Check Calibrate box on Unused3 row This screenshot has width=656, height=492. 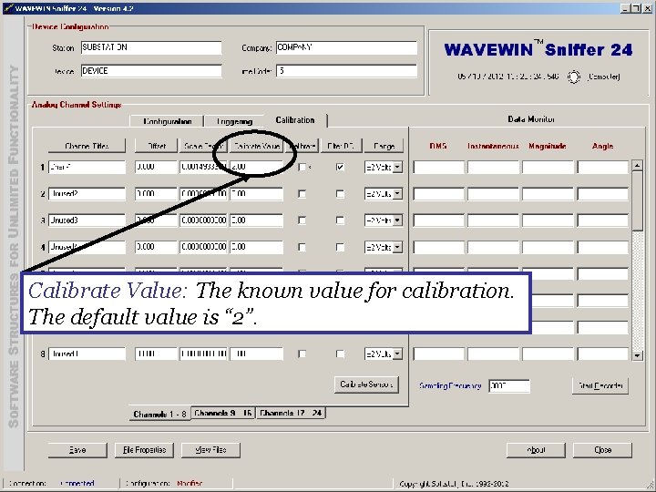(302, 220)
